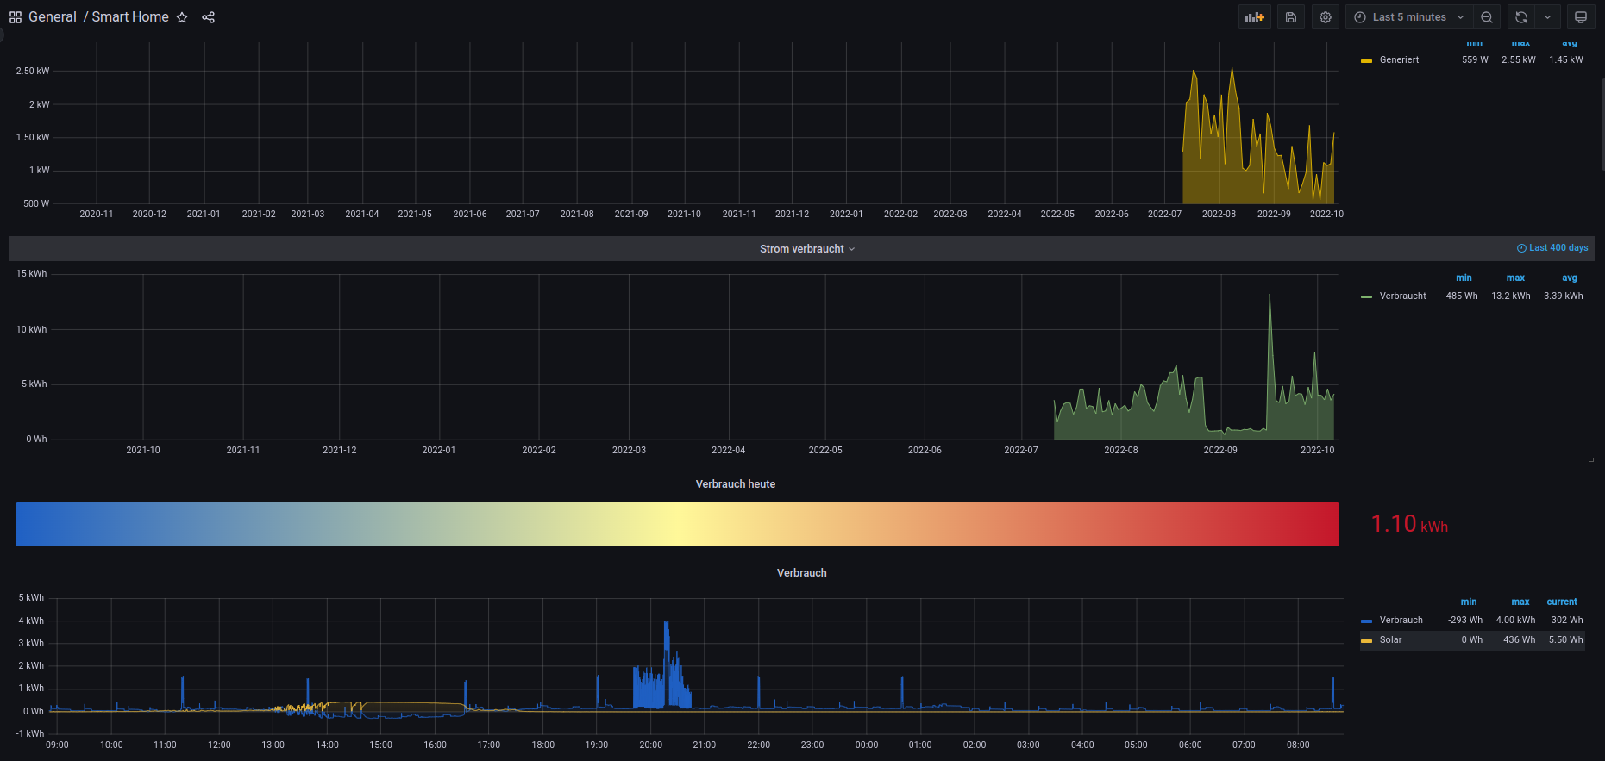Toggle the Solar series in legend
The height and width of the screenshot is (761, 1605).
coord(1390,640)
